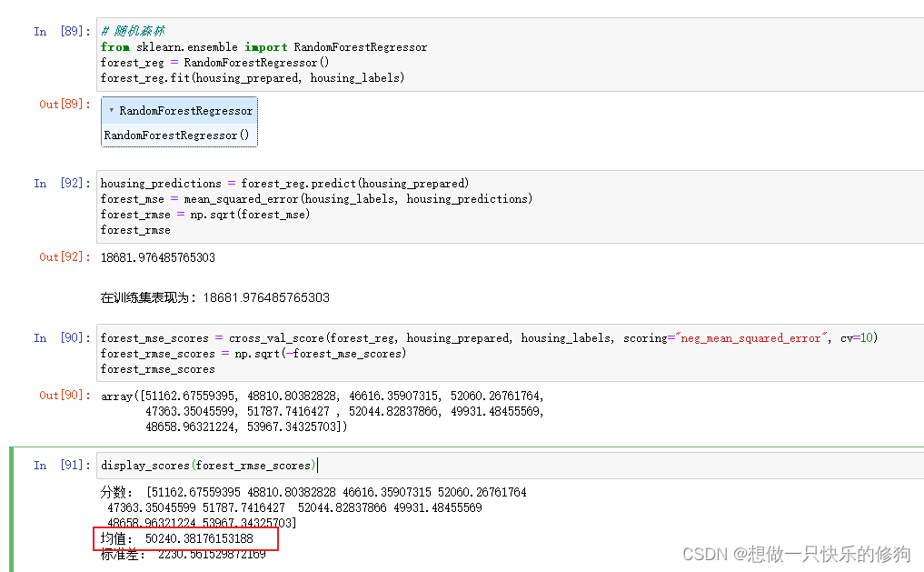Image resolution: width=924 pixels, height=572 pixels.
Task: Select the Out[92] prompt label
Action: (65, 257)
